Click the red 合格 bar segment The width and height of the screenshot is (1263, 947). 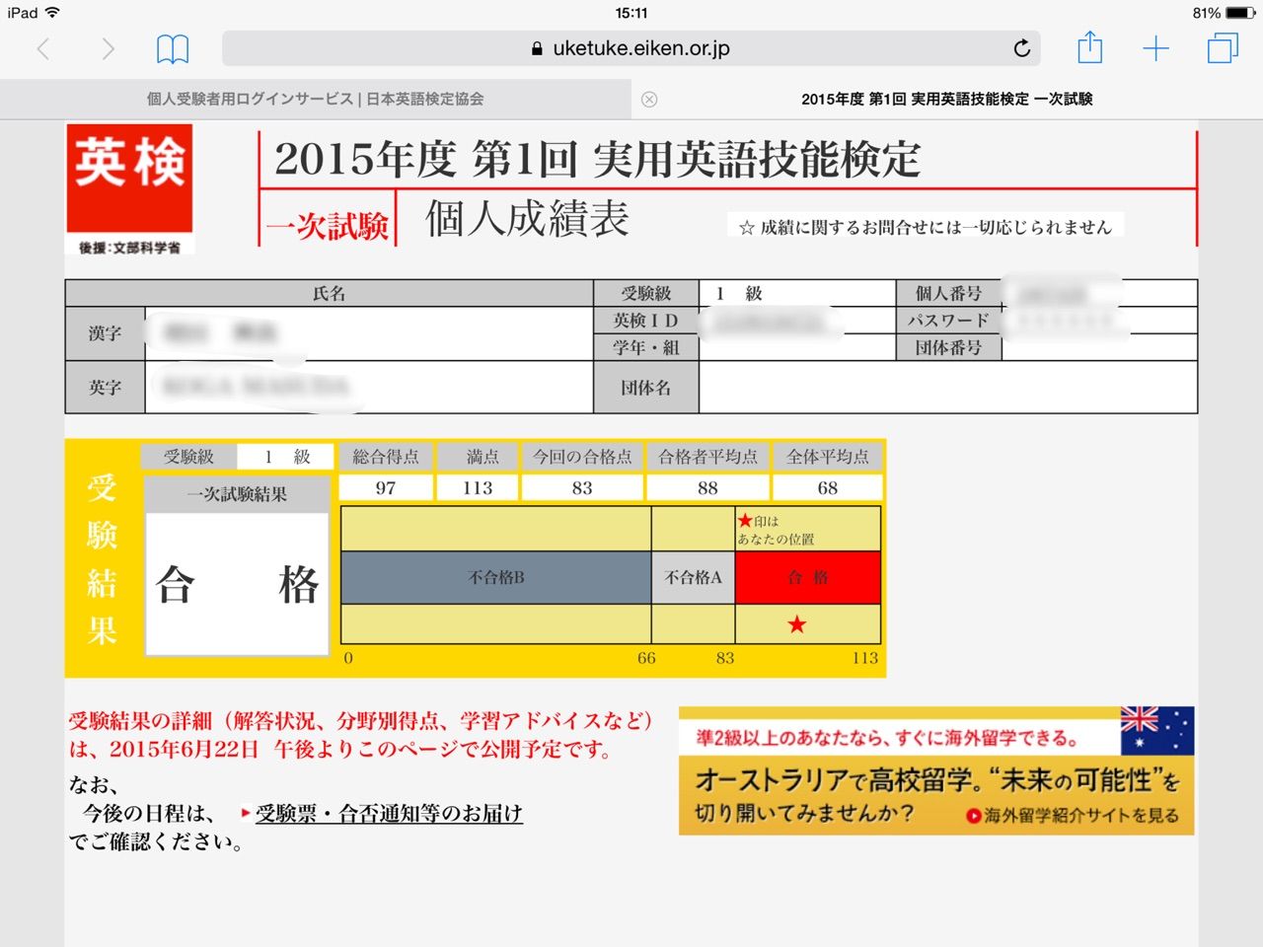(808, 578)
